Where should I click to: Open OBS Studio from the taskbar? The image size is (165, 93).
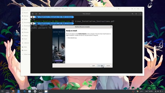40,91
